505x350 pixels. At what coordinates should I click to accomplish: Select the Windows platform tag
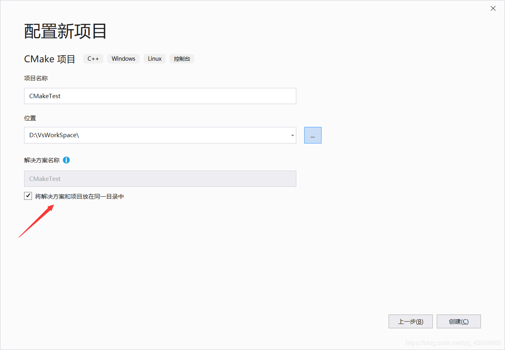coord(123,58)
